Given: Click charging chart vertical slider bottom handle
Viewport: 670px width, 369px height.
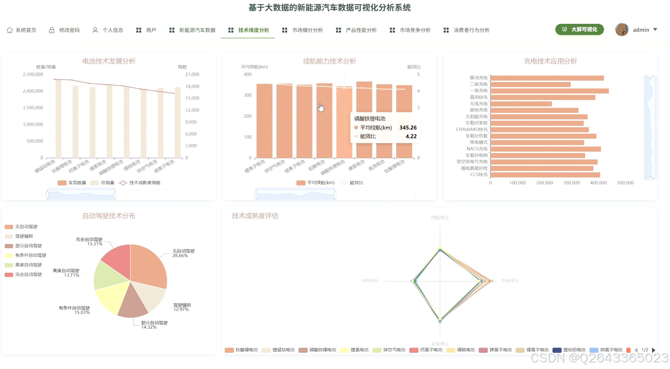Looking at the screenshot, I should [x=650, y=179].
